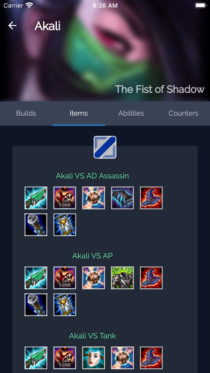Tap the Akali VS AD Assassin heading

pos(92,176)
